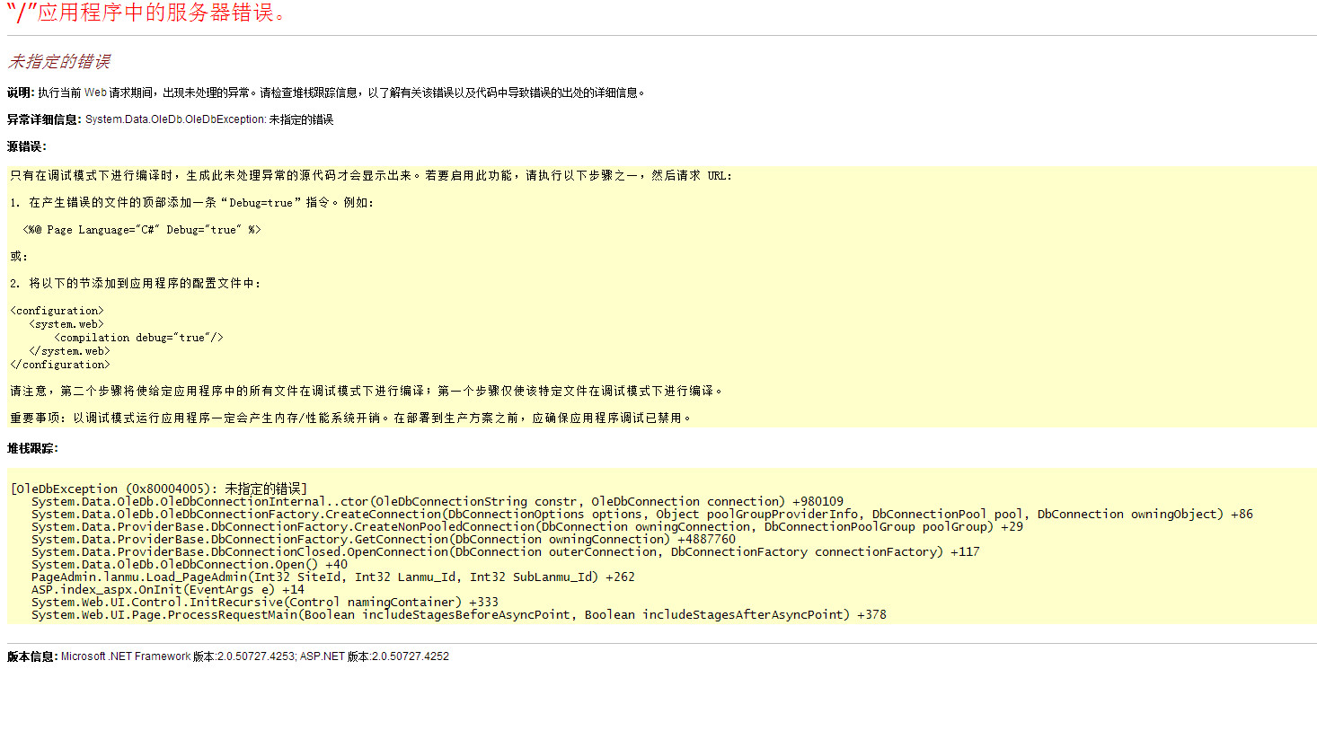Click the '</system.web>' closing tag line

point(69,351)
